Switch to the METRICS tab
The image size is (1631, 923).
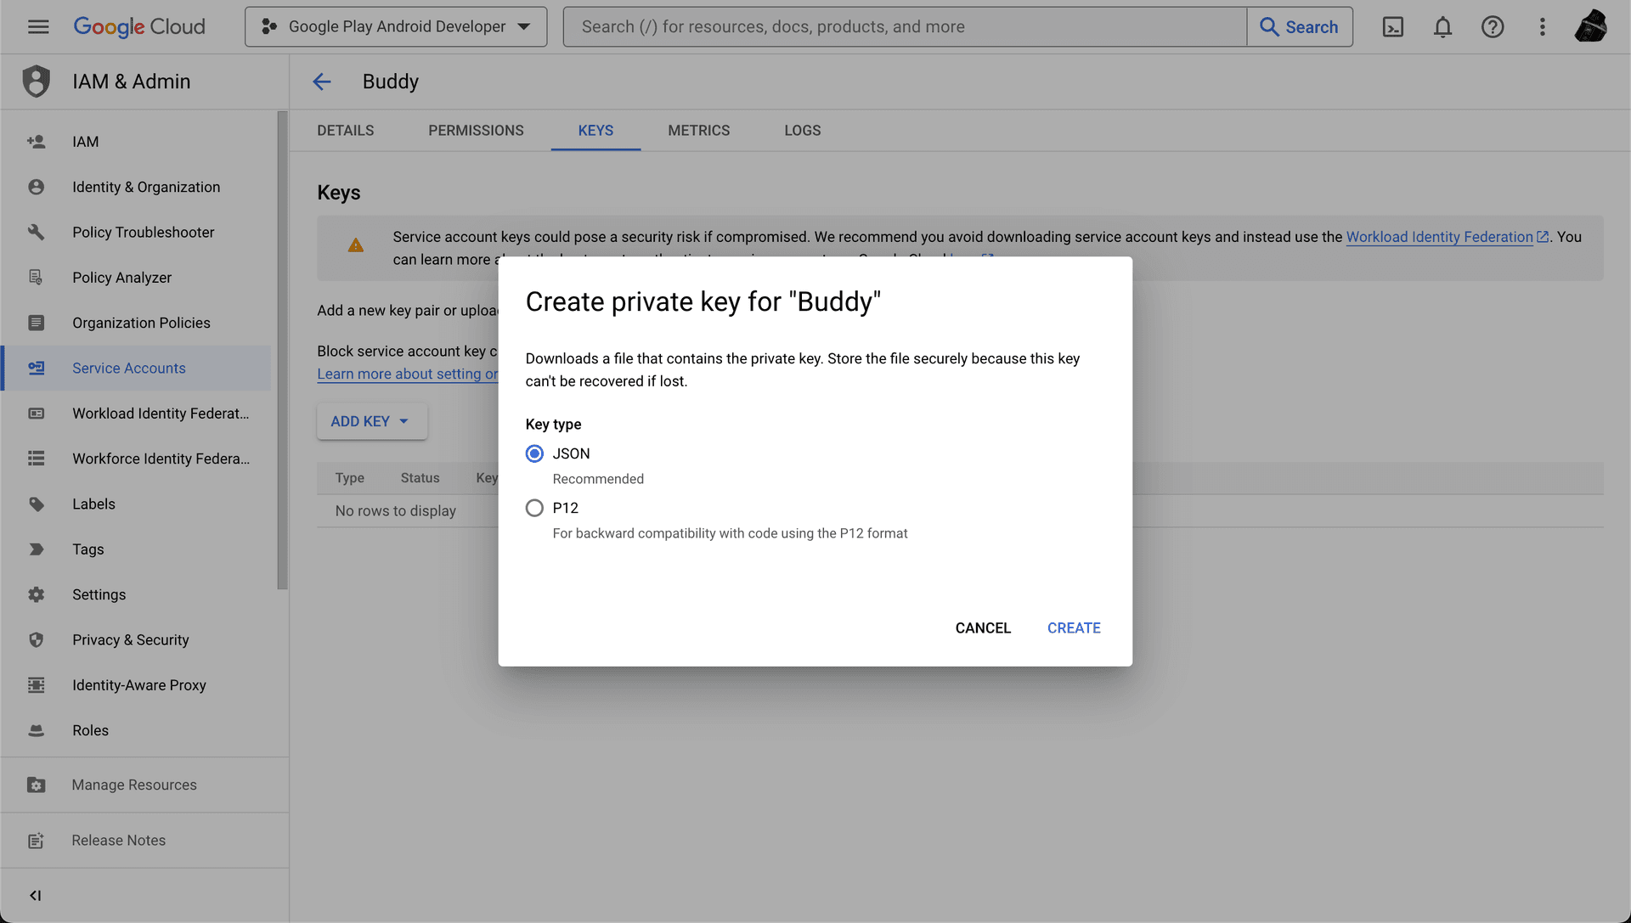click(698, 130)
